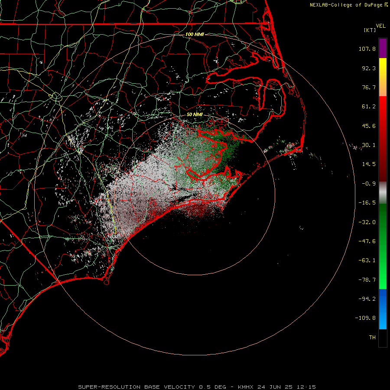Click the 76.7 velocity scale label
Viewport: 390px width, 390px height.
click(x=369, y=87)
